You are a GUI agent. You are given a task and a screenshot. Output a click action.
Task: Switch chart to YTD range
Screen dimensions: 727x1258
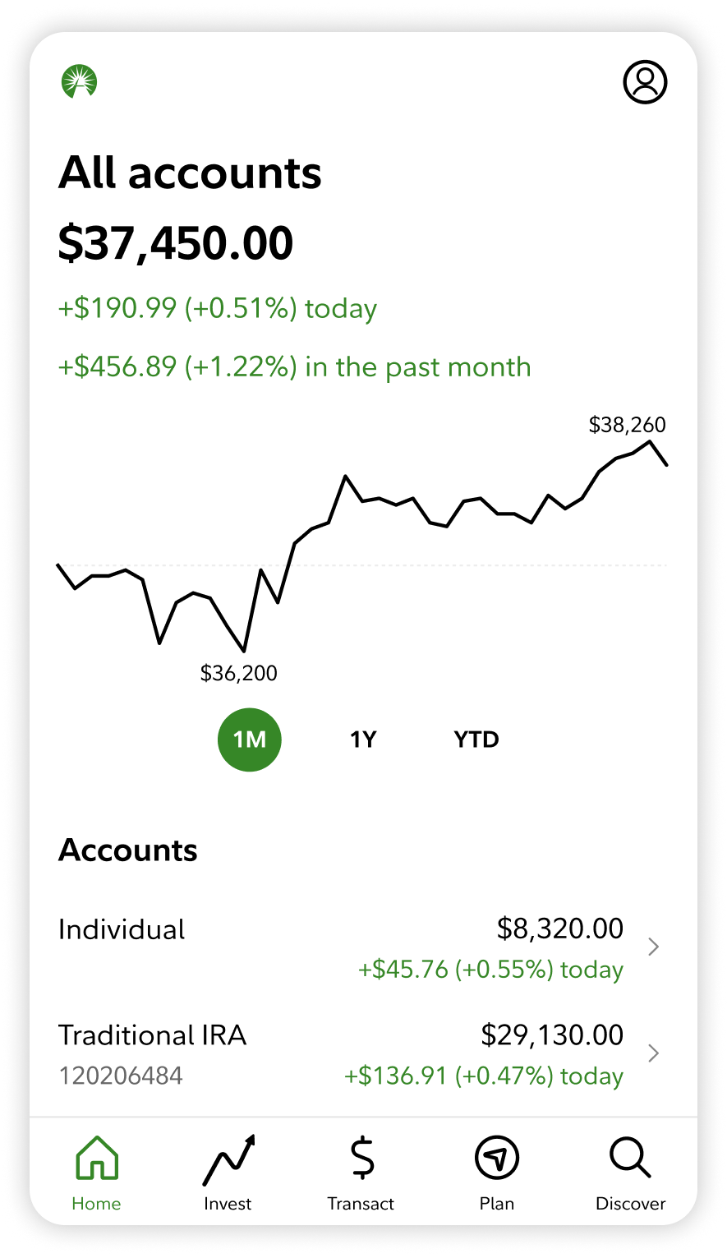[476, 740]
